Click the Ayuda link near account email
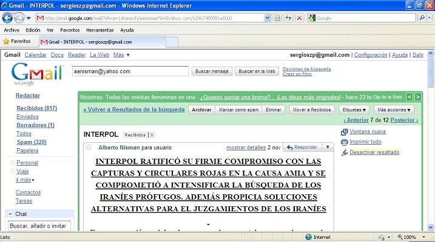This screenshot has width=435, height=242. coord(400,55)
